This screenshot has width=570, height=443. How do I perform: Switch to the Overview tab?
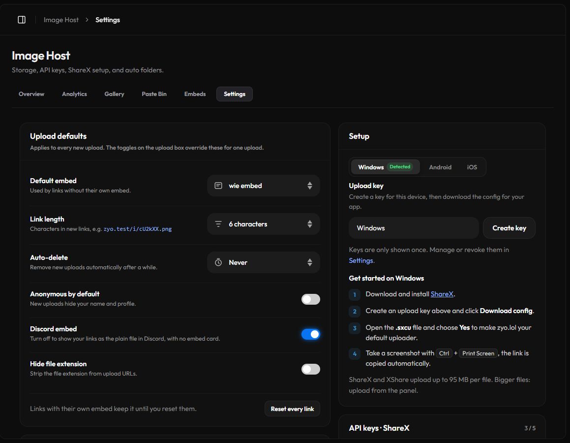pos(31,94)
